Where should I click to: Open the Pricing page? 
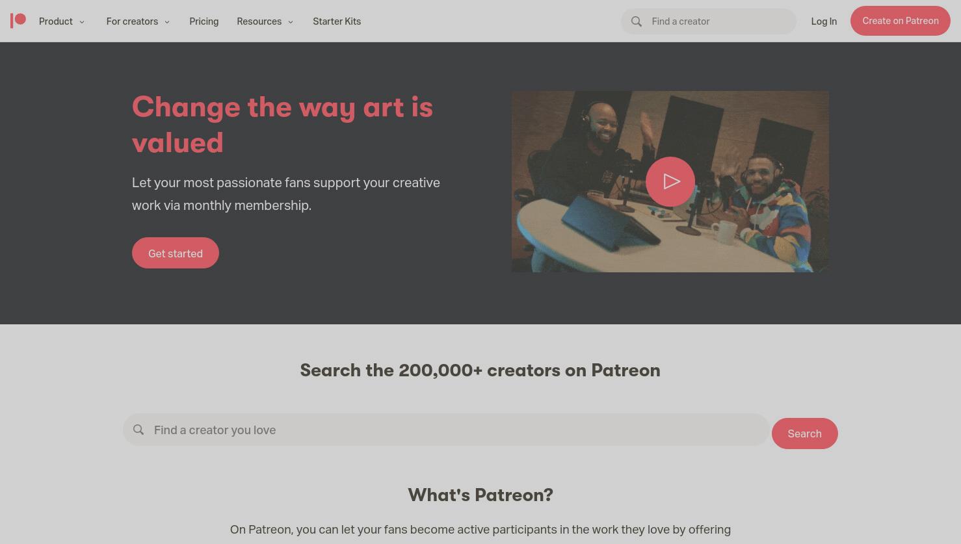pos(204,21)
